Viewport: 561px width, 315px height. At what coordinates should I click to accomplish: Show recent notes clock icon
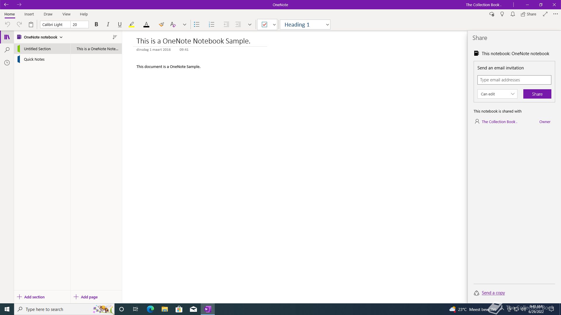(7, 63)
